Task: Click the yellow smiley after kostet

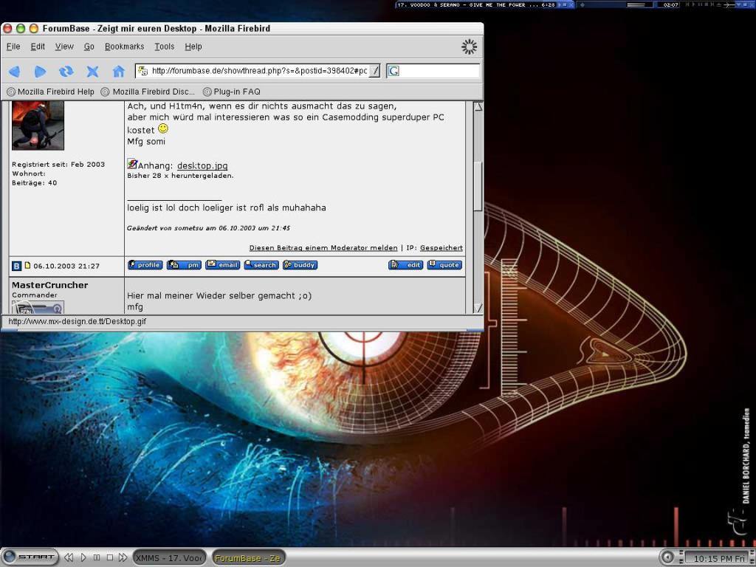Action: (163, 128)
